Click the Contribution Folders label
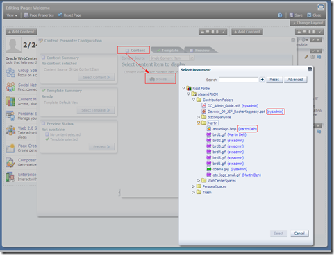 click(x=218, y=100)
